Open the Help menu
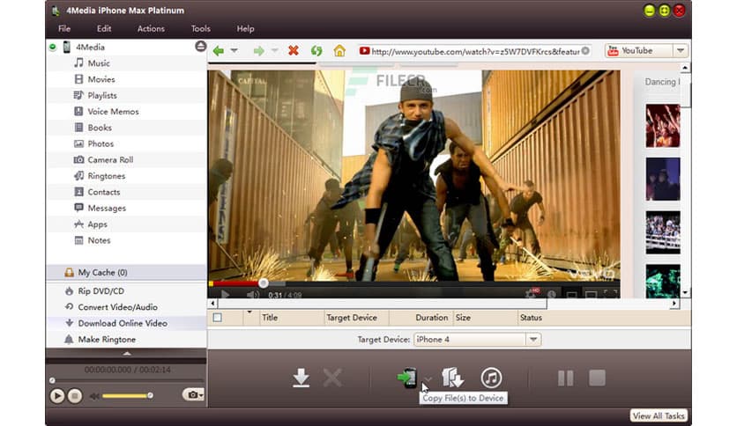This screenshot has width=737, height=426. point(245,29)
